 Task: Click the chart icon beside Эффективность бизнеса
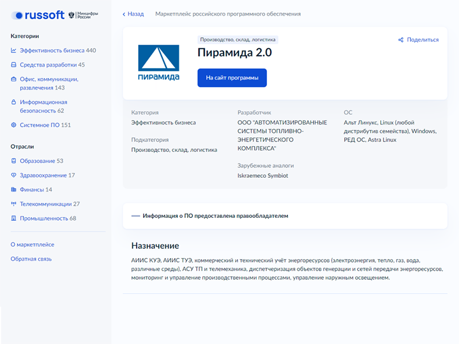click(13, 50)
